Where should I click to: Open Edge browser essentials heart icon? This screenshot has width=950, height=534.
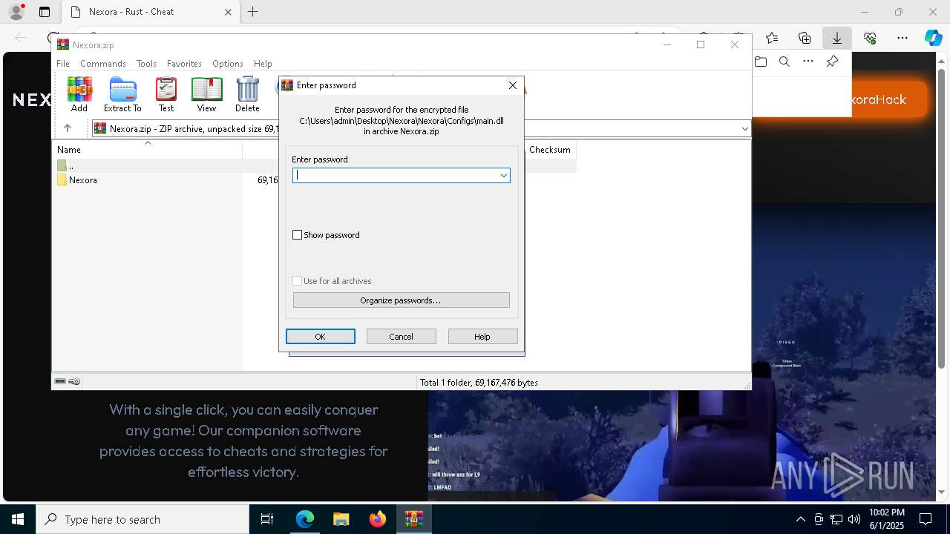click(x=870, y=38)
